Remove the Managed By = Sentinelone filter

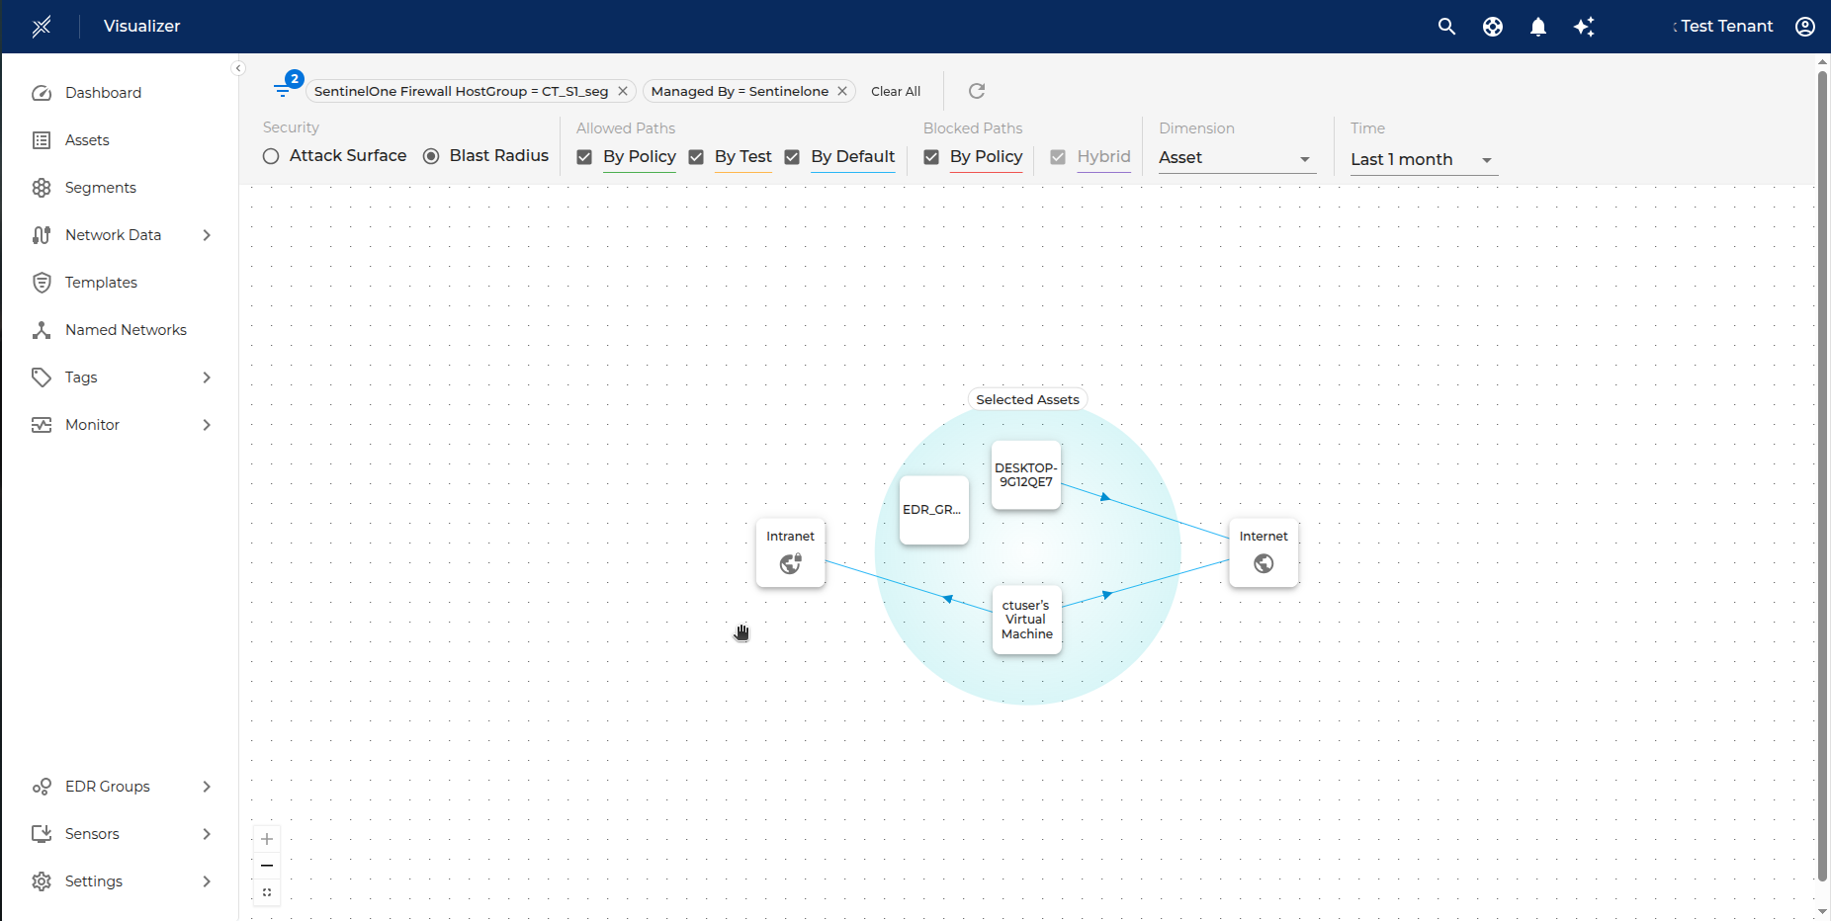click(x=842, y=91)
